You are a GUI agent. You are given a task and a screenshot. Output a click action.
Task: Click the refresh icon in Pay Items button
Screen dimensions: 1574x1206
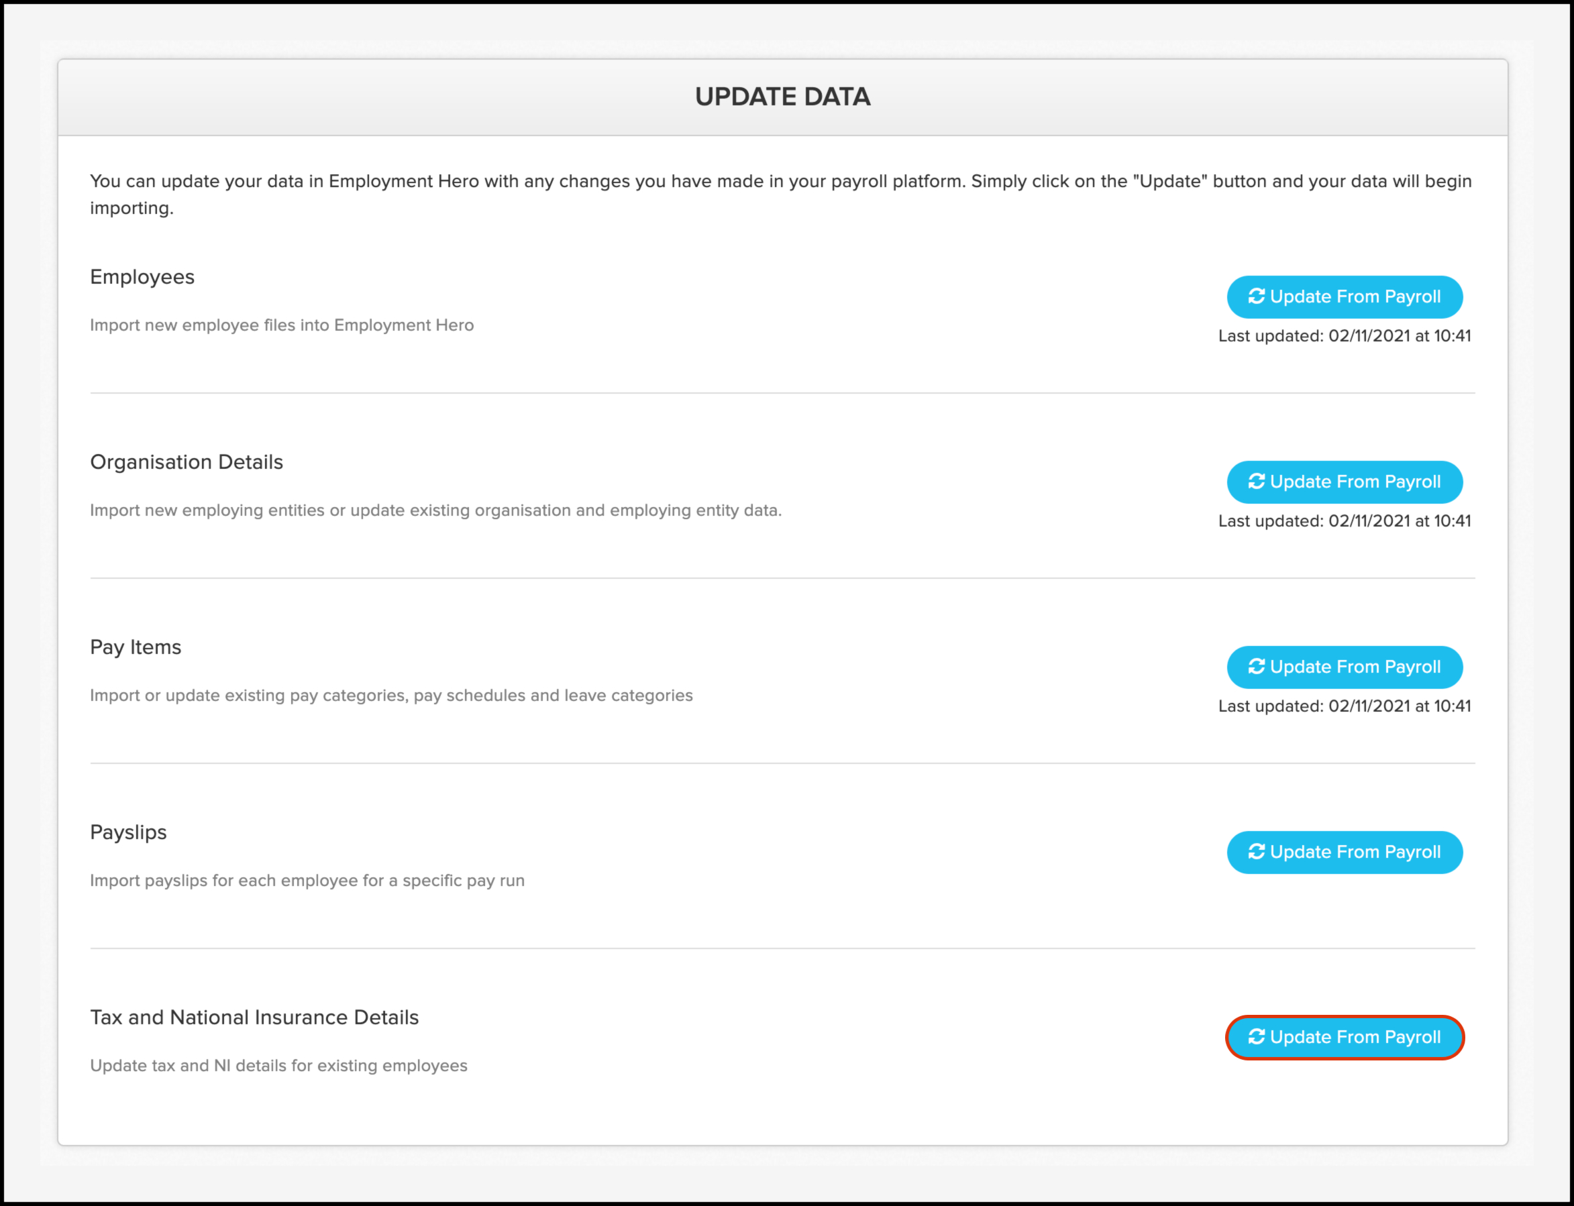click(x=1256, y=667)
